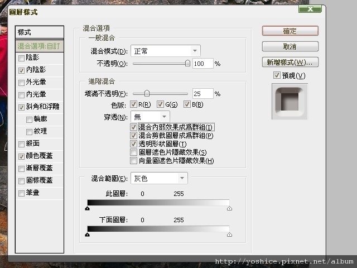Click the 填滿不透明 value field 25
The image size is (357, 268).
[x=203, y=93]
